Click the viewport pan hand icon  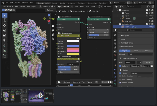point(53,30)
